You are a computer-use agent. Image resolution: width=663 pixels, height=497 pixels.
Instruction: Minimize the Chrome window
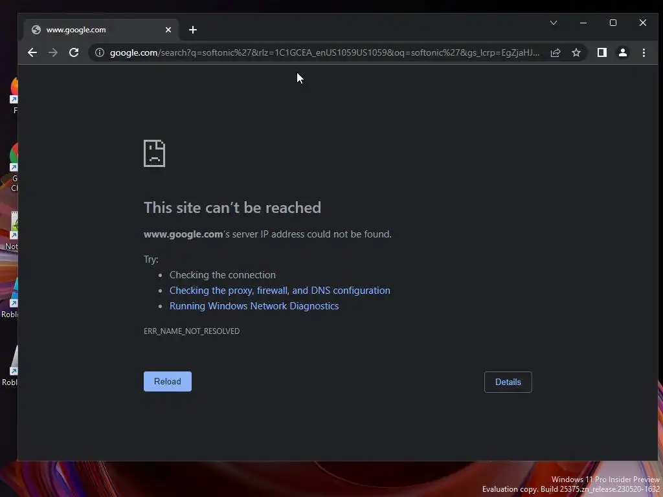(583, 23)
